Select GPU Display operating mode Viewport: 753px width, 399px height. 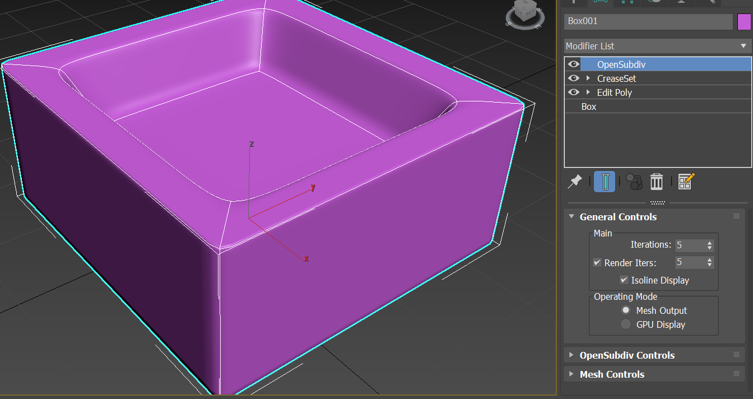pos(626,324)
